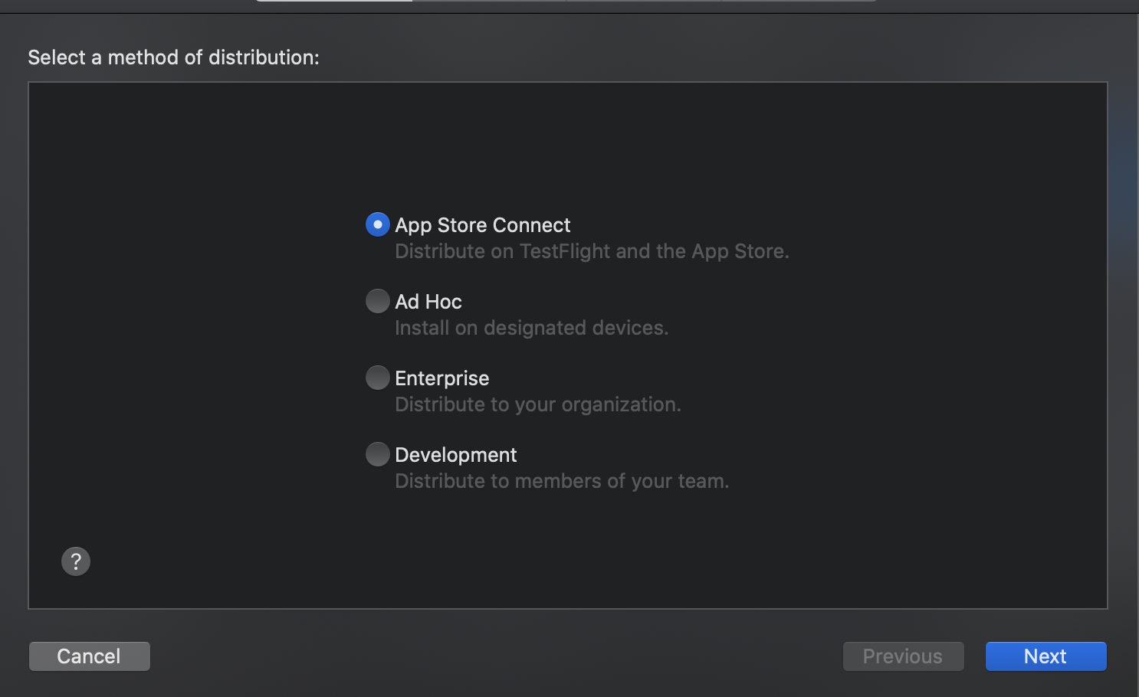Click the "Development" option label
Image resolution: width=1139 pixels, height=697 pixels.
[x=455, y=455]
